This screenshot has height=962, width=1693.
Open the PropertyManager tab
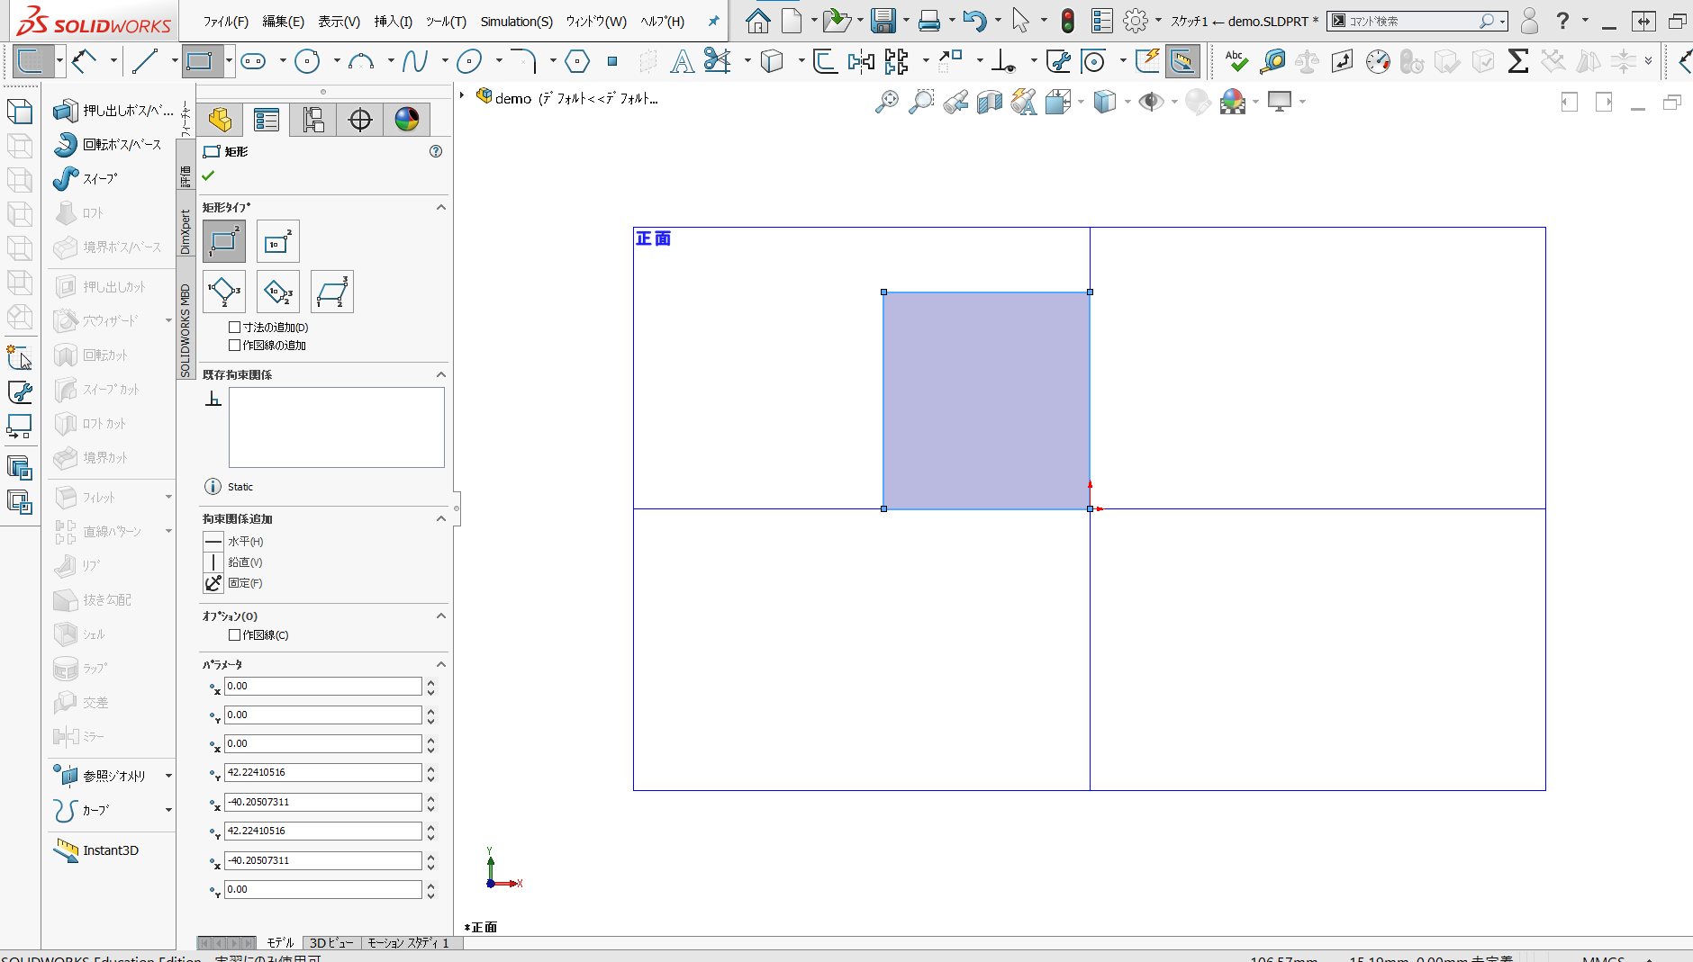coord(267,120)
